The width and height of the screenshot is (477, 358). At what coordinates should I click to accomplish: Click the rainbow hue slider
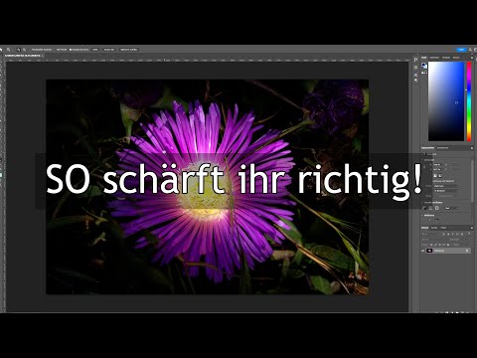click(x=469, y=101)
